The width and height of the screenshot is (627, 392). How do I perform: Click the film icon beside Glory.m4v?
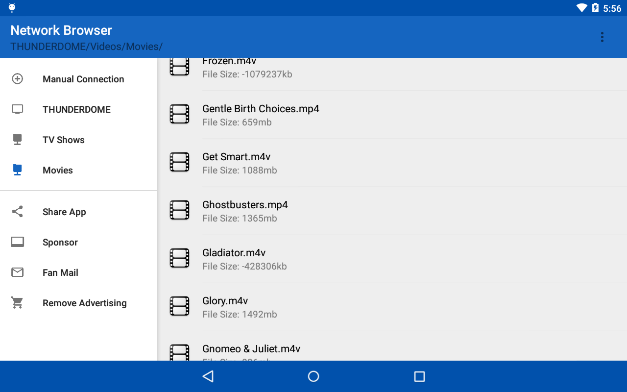pyautogui.click(x=179, y=306)
